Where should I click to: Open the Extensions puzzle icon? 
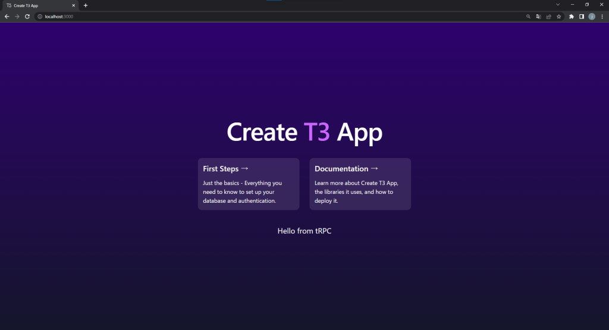[572, 17]
